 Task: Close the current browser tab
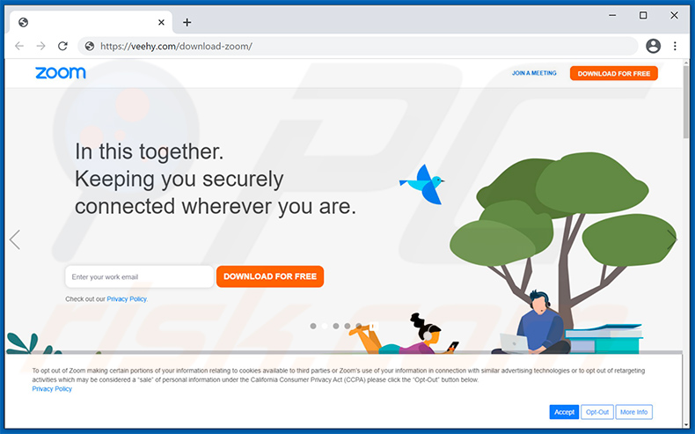tap(161, 22)
